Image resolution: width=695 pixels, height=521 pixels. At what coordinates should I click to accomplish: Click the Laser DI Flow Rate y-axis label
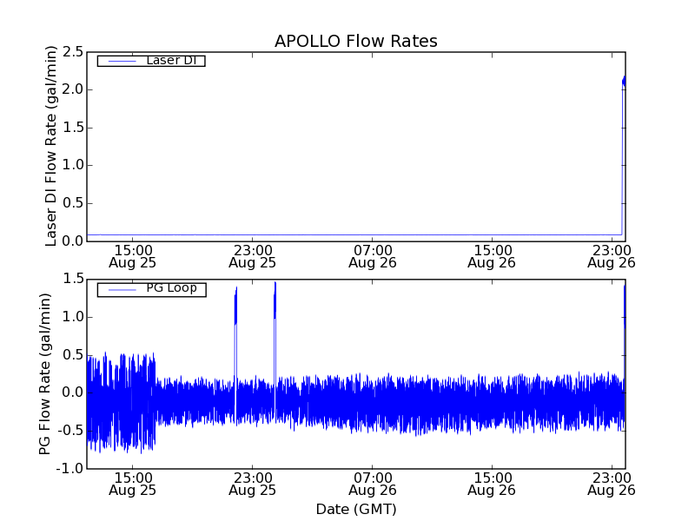pos(51,146)
